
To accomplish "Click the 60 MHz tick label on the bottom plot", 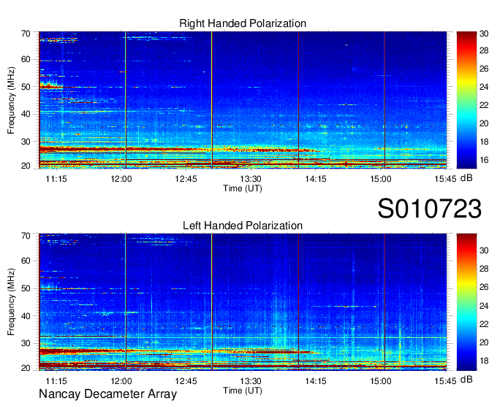I will point(26,261).
